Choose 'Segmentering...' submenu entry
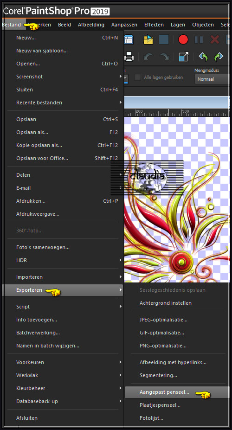Image resolution: width=232 pixels, height=430 pixels. coord(177,375)
